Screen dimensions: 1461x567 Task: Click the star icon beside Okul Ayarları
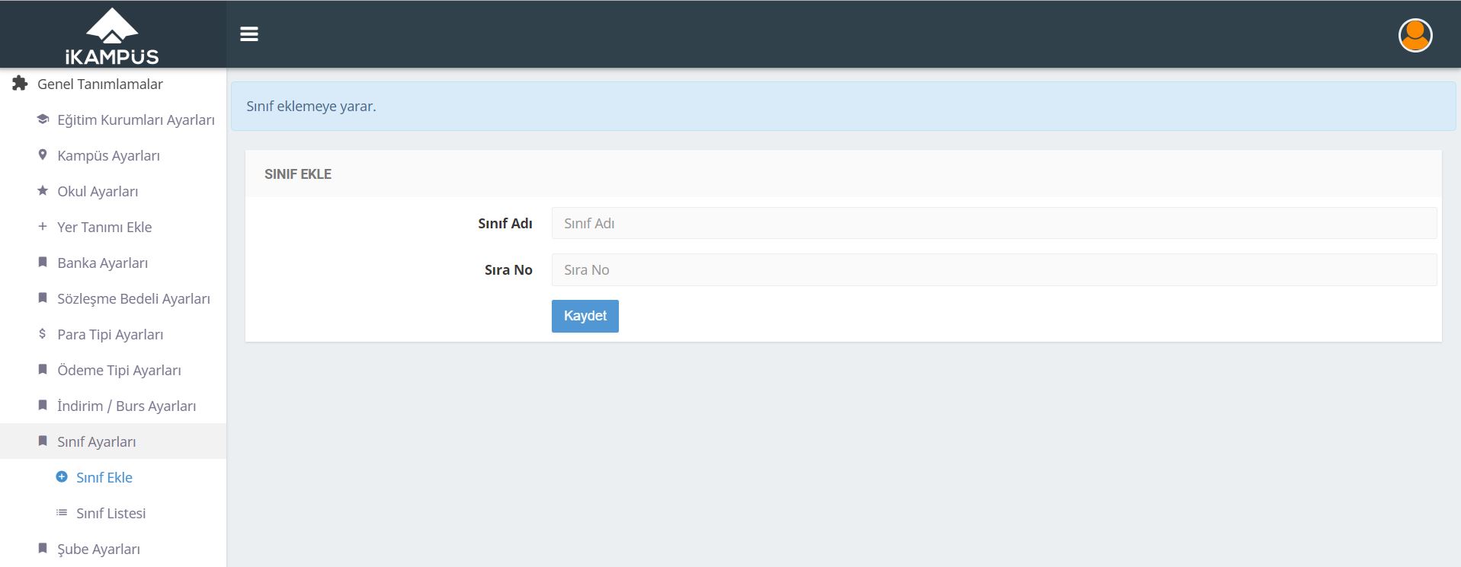tap(43, 190)
